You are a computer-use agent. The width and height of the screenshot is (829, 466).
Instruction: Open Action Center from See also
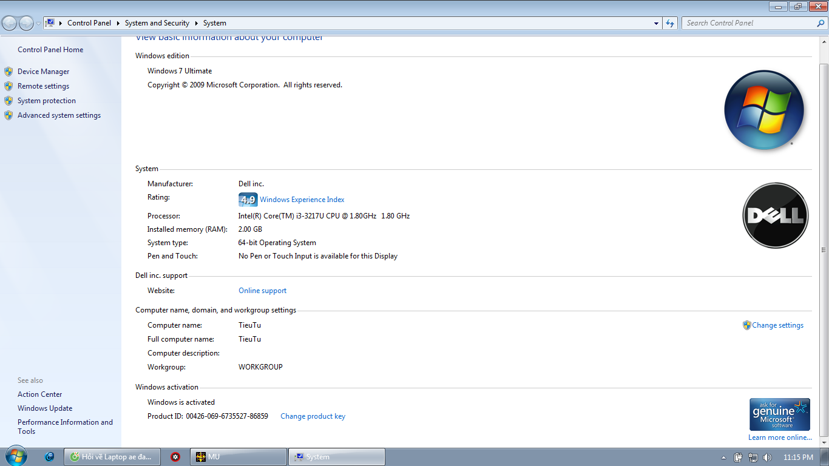click(x=39, y=394)
